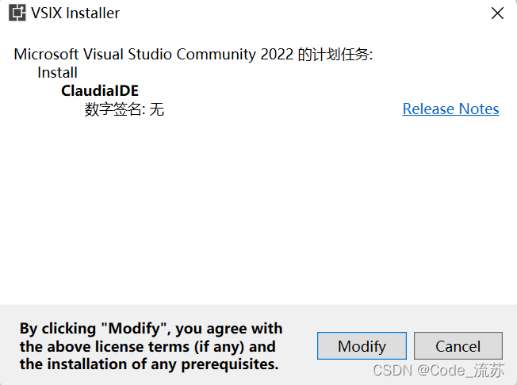Click the 数字签名 digital signature line
This screenshot has width=517, height=385.
pos(124,109)
